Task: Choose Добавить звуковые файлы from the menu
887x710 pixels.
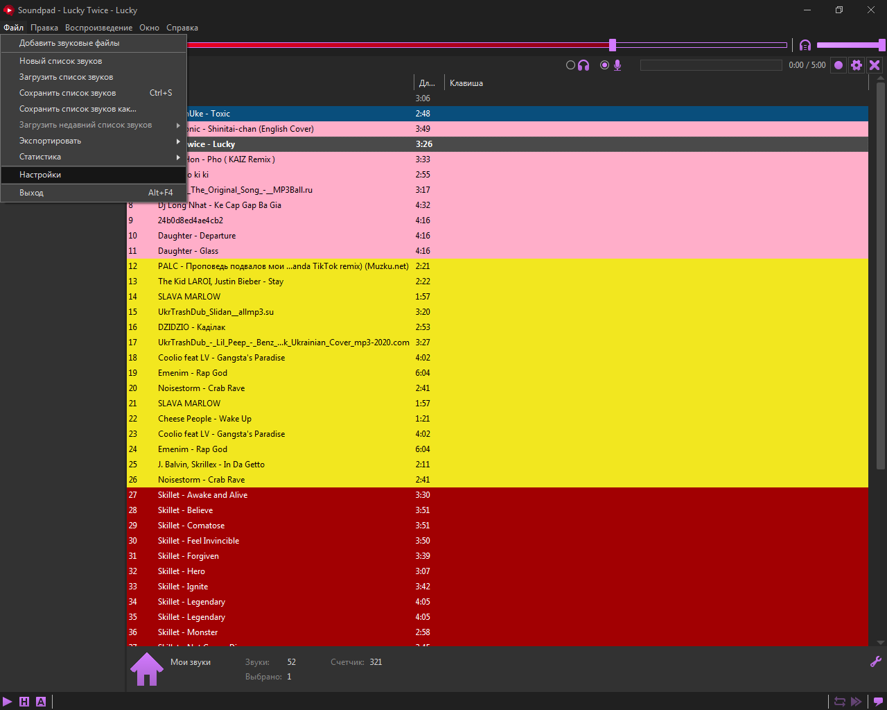Action: click(94, 43)
